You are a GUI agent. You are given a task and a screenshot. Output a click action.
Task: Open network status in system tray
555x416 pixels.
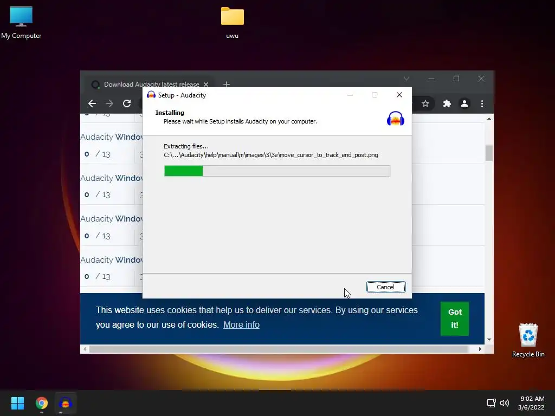(491, 403)
